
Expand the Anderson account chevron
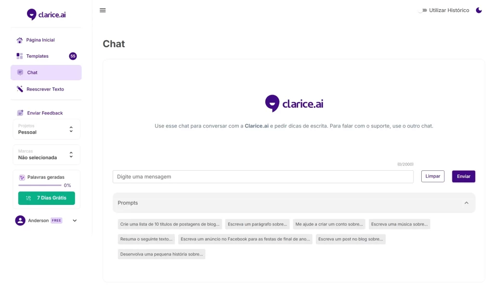point(75,220)
